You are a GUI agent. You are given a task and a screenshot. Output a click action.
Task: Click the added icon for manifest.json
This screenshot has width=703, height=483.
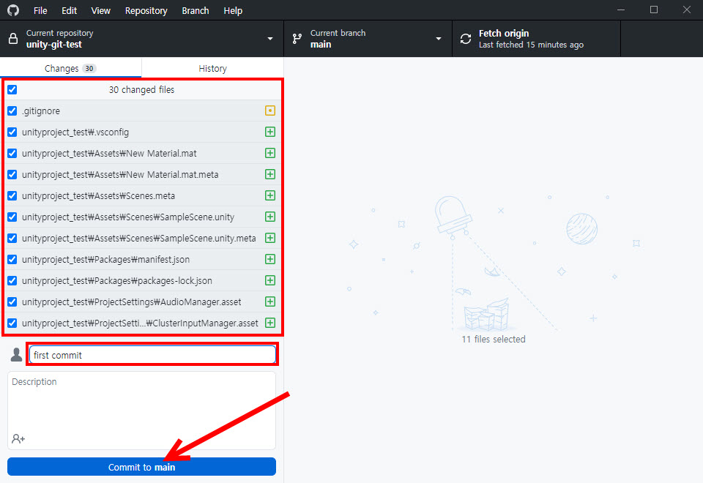coord(270,259)
